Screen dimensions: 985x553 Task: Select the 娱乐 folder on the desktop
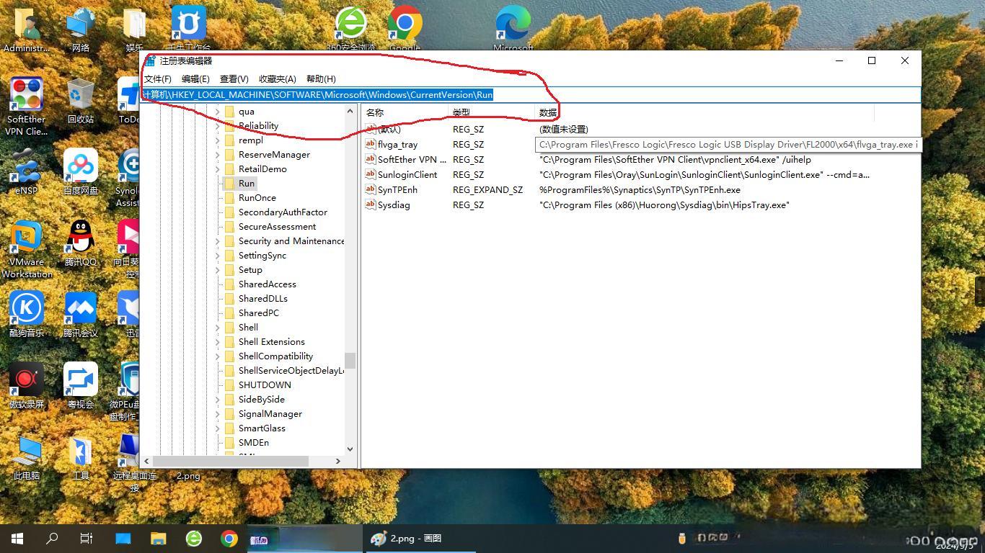[134, 29]
